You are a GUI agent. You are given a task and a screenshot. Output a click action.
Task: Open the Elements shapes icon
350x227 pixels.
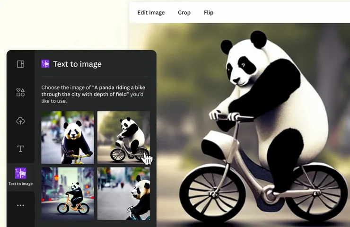coord(20,92)
